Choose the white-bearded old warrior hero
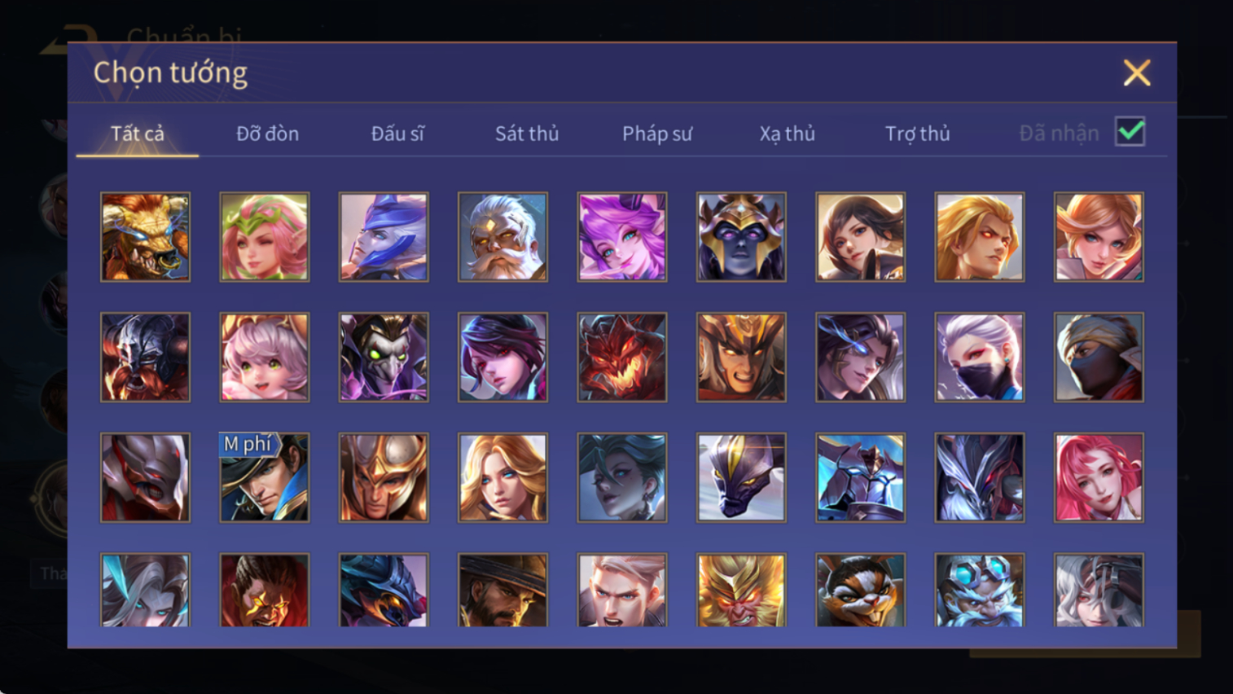Viewport: 1233px width, 694px height. (502, 237)
